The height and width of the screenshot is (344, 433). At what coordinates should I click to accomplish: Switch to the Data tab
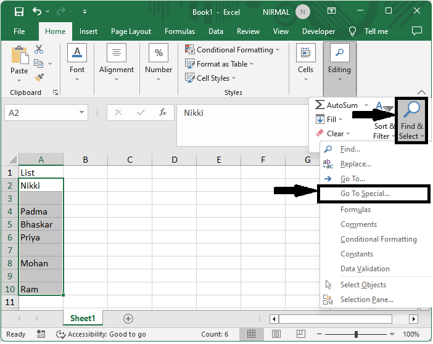point(216,31)
